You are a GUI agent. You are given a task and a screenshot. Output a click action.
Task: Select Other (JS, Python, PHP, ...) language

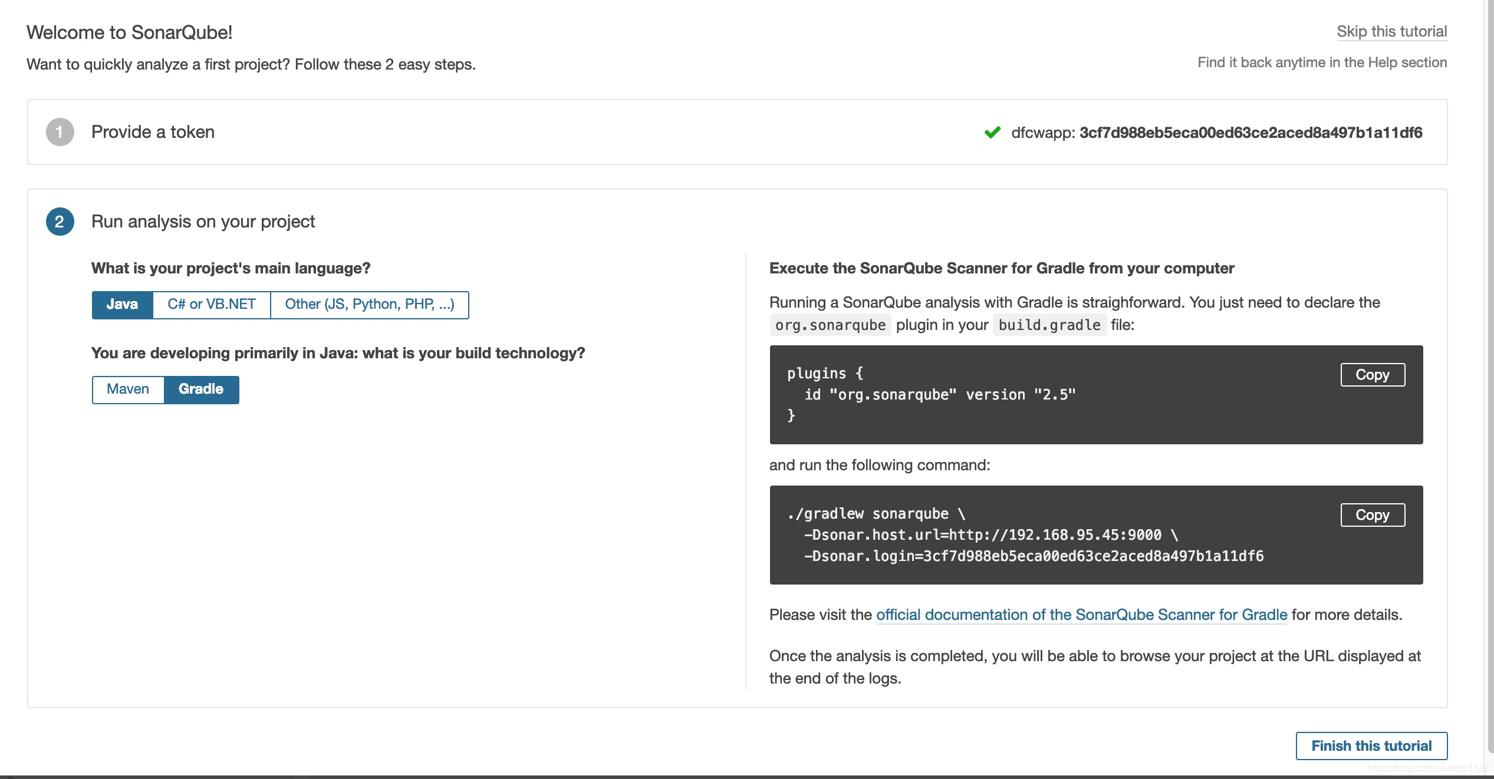(370, 305)
